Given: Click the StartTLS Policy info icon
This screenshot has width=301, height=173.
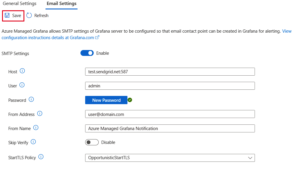Looking at the screenshot, I should [x=41, y=157].
